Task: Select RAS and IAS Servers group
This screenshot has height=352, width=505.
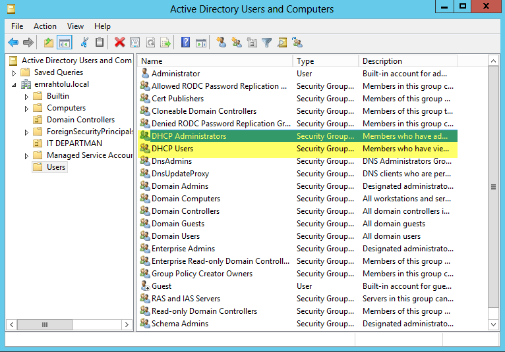Action: pos(186,298)
